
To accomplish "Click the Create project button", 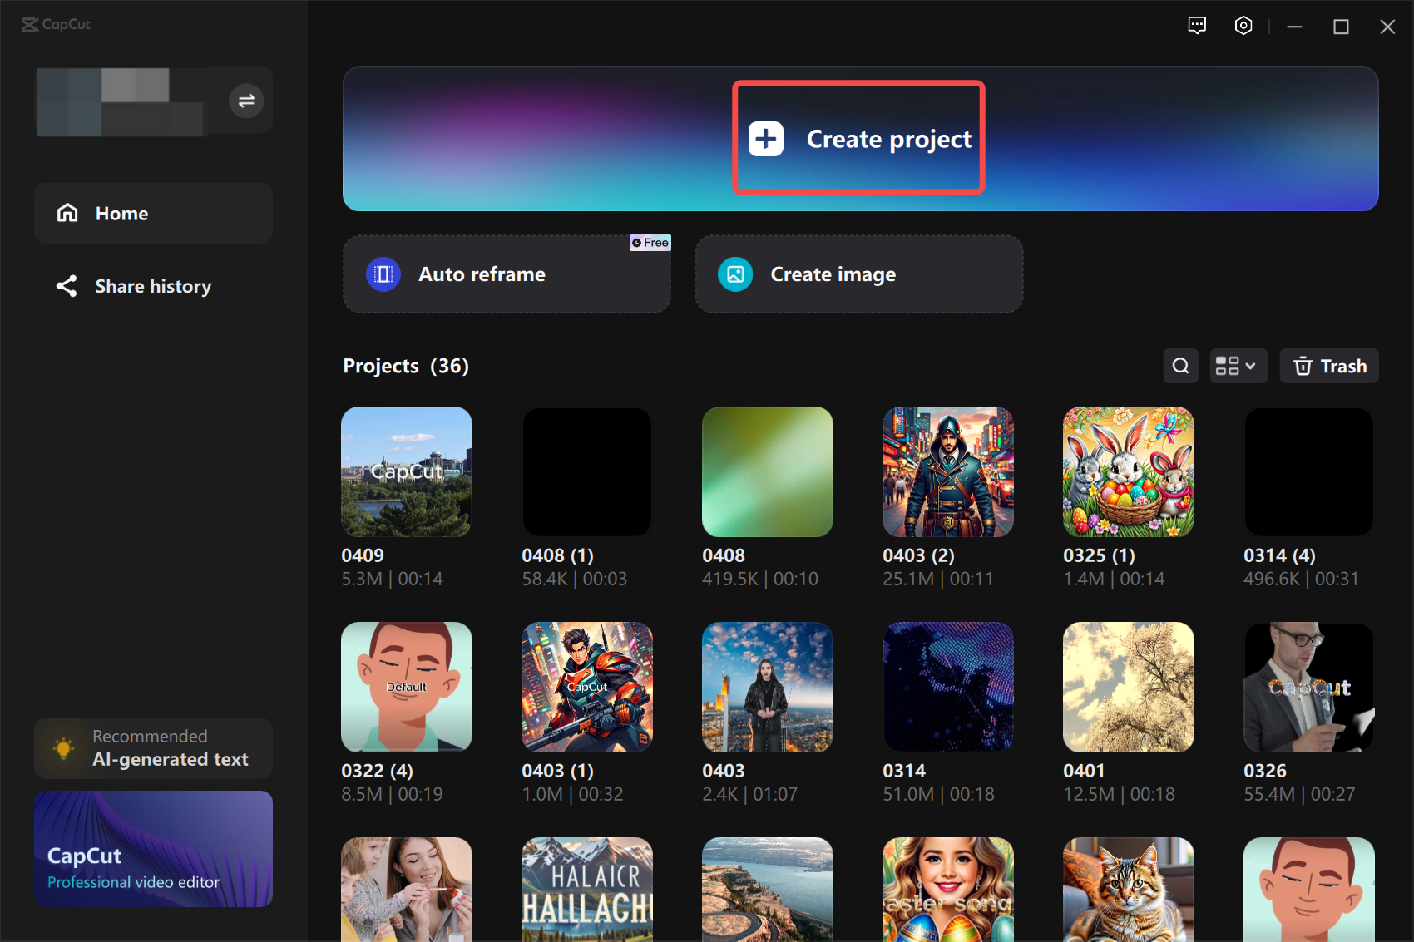I will coord(858,138).
